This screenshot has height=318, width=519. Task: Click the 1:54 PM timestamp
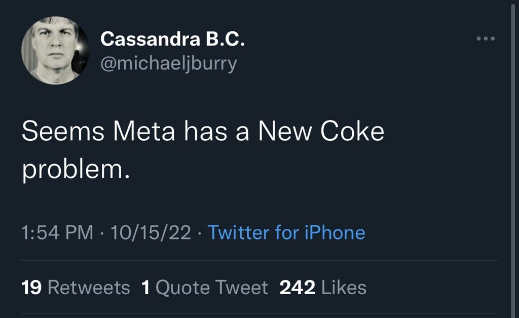point(57,232)
